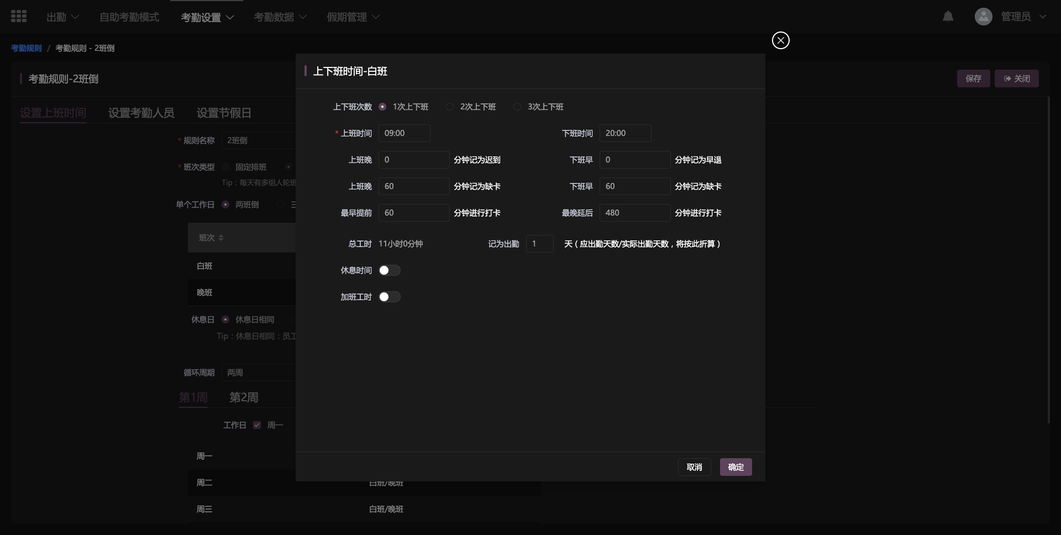
Task: Open the 管理员 user dropdown arrow
Action: [x=1042, y=17]
